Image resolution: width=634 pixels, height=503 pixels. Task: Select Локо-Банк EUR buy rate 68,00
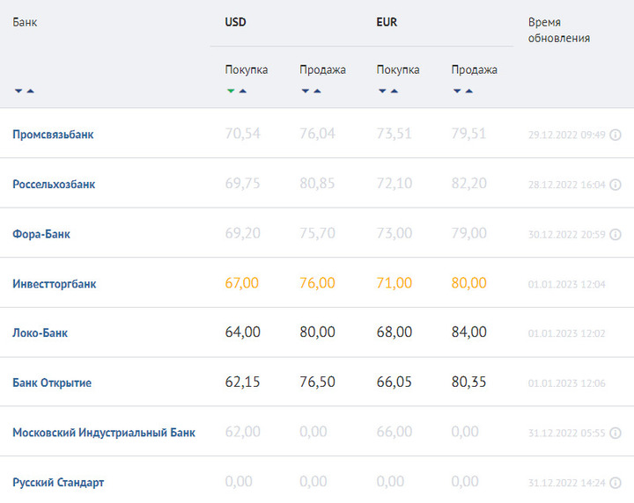394,332
